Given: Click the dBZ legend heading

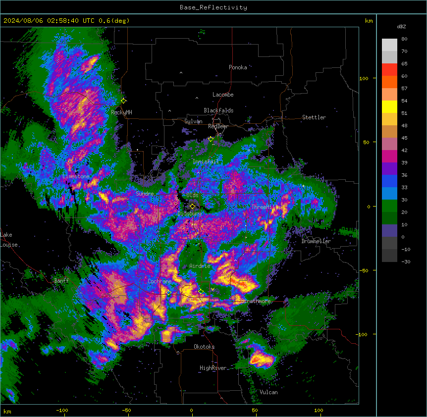Looking at the screenshot, I should [x=401, y=26].
